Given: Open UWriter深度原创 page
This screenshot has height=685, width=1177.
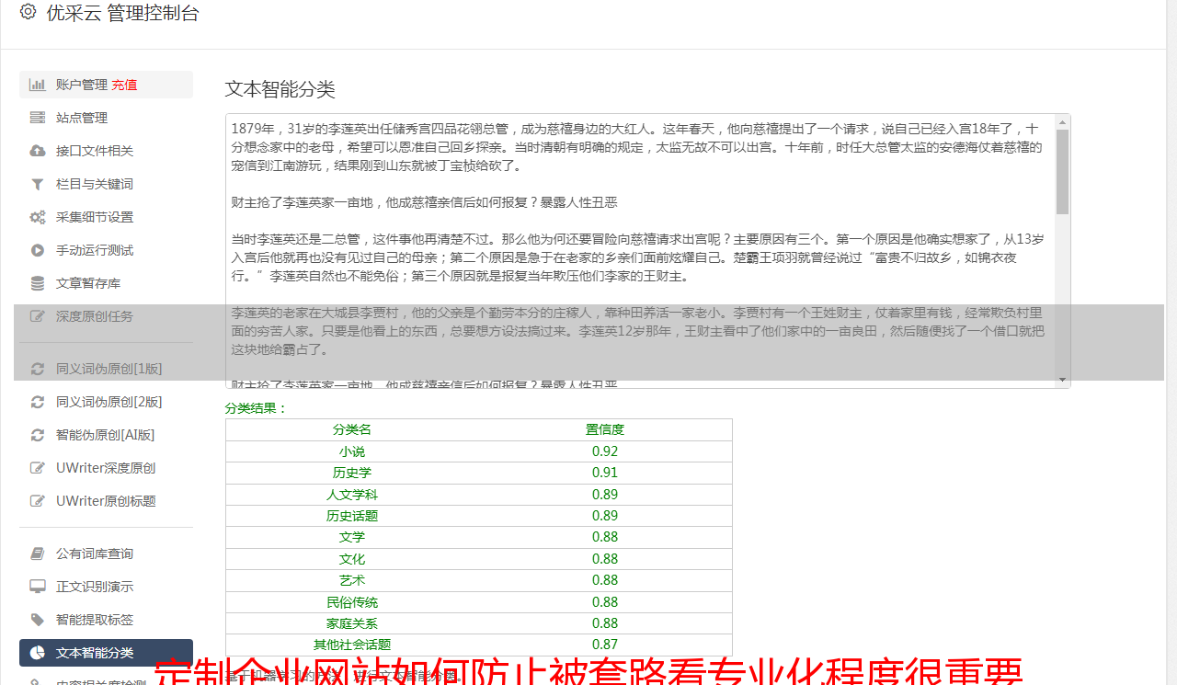Looking at the screenshot, I should pos(106,468).
